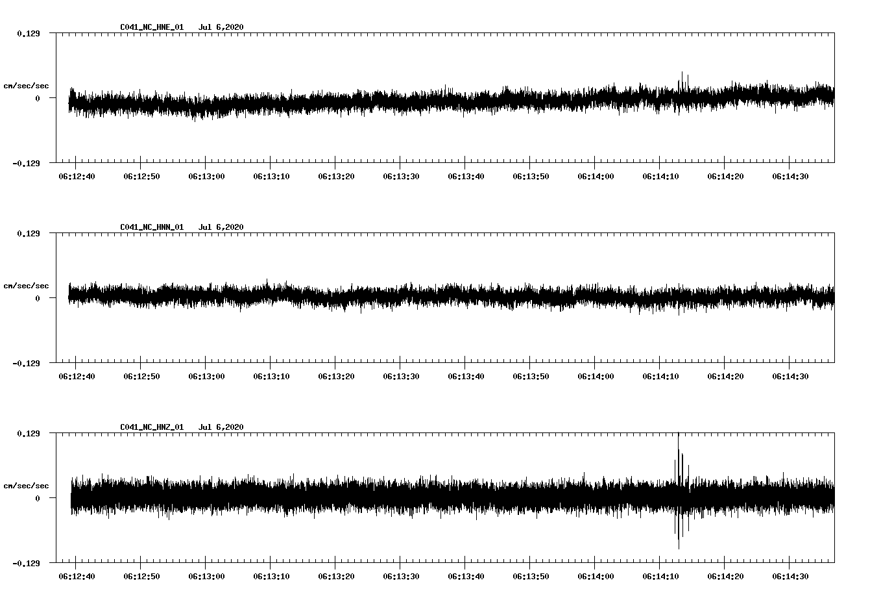881x600 pixels.
Task: Click the 06:13:30 time label under the HNE plot
Action: [x=401, y=176]
